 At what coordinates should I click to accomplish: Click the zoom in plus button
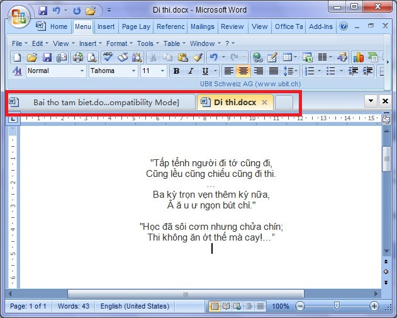[375, 306]
